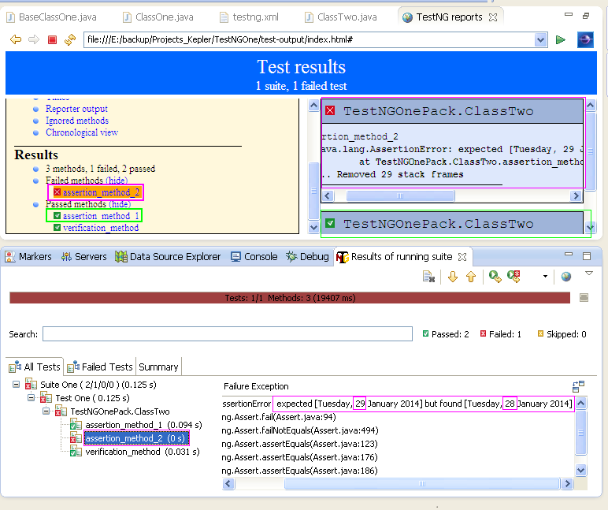Image resolution: width=608 pixels, height=510 pixels.
Task: Select assertion_method_2 in results tree
Action: click(x=129, y=438)
